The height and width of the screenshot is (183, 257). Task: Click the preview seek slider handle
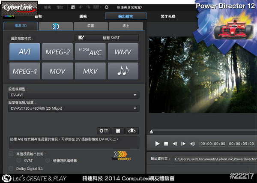(x=151, y=132)
